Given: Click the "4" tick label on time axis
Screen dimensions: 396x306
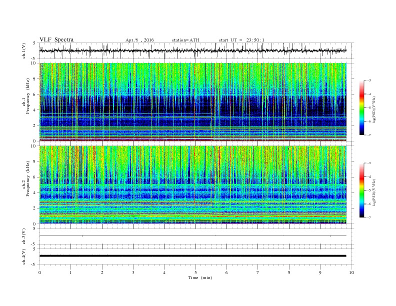Looking at the screenshot, I should click(x=164, y=272).
